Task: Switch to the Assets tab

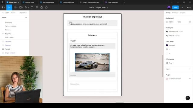Action: click(13, 13)
